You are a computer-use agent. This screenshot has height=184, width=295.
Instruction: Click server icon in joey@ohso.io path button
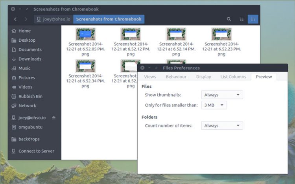[x=39, y=19]
